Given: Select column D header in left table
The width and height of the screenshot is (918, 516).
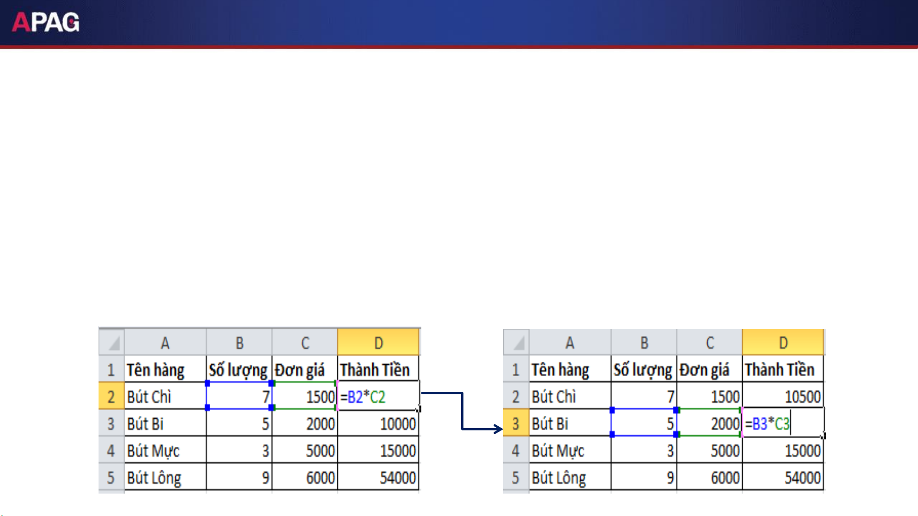Looking at the screenshot, I should click(x=378, y=342).
